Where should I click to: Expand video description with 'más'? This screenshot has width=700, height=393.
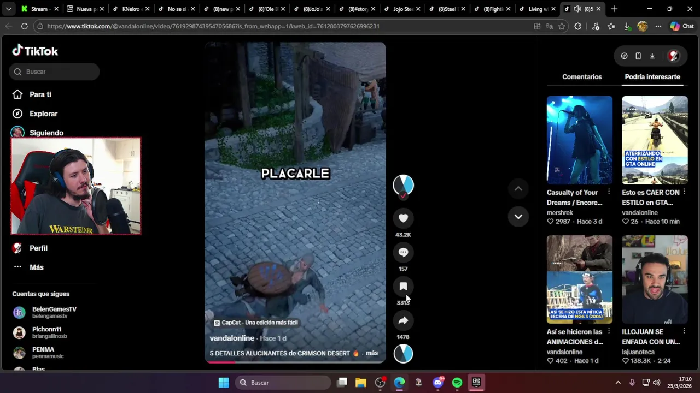(372, 353)
